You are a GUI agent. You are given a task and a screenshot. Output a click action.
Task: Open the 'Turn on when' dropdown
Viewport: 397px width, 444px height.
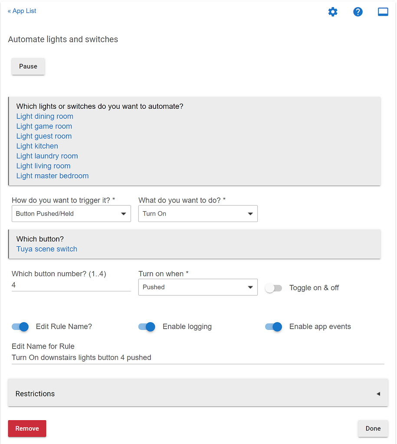click(x=198, y=287)
